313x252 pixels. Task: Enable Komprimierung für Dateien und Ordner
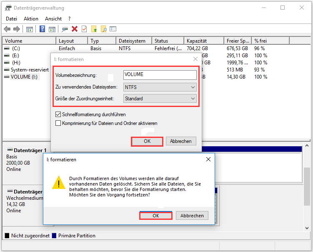58,123
